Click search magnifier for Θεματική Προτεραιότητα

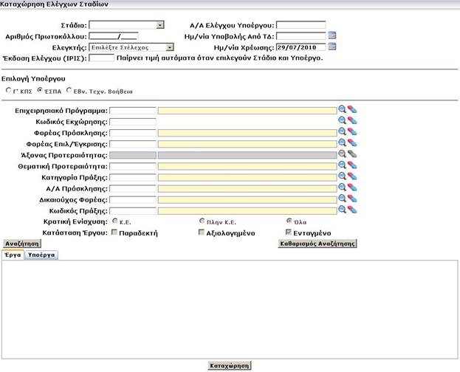[343, 165]
